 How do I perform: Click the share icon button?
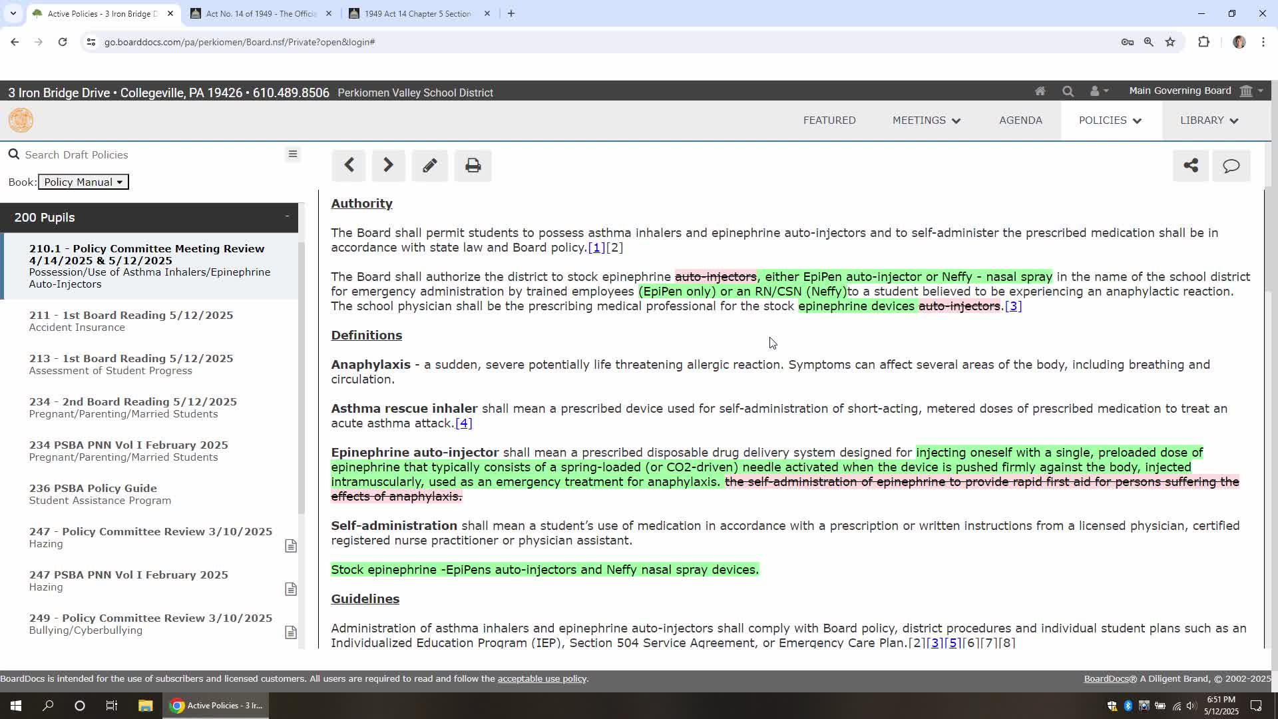click(1190, 165)
